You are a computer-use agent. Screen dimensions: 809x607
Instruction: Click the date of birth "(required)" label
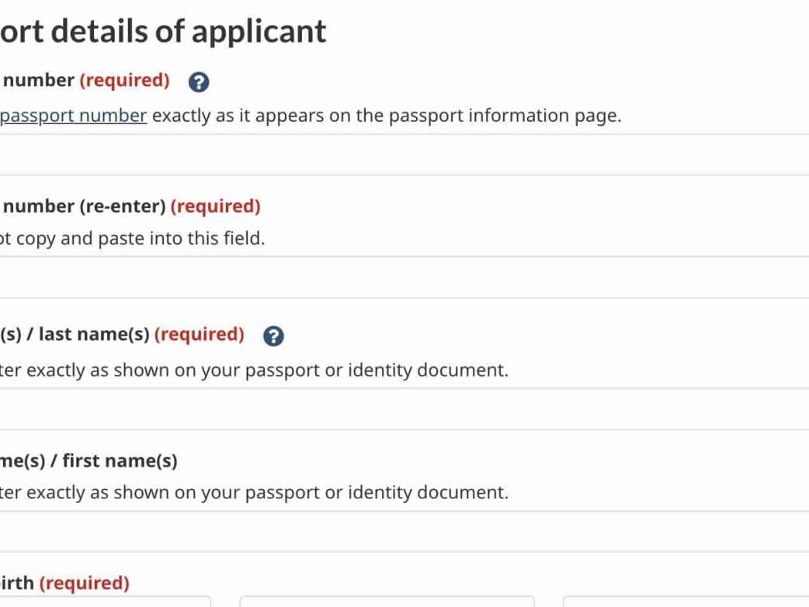click(x=84, y=583)
